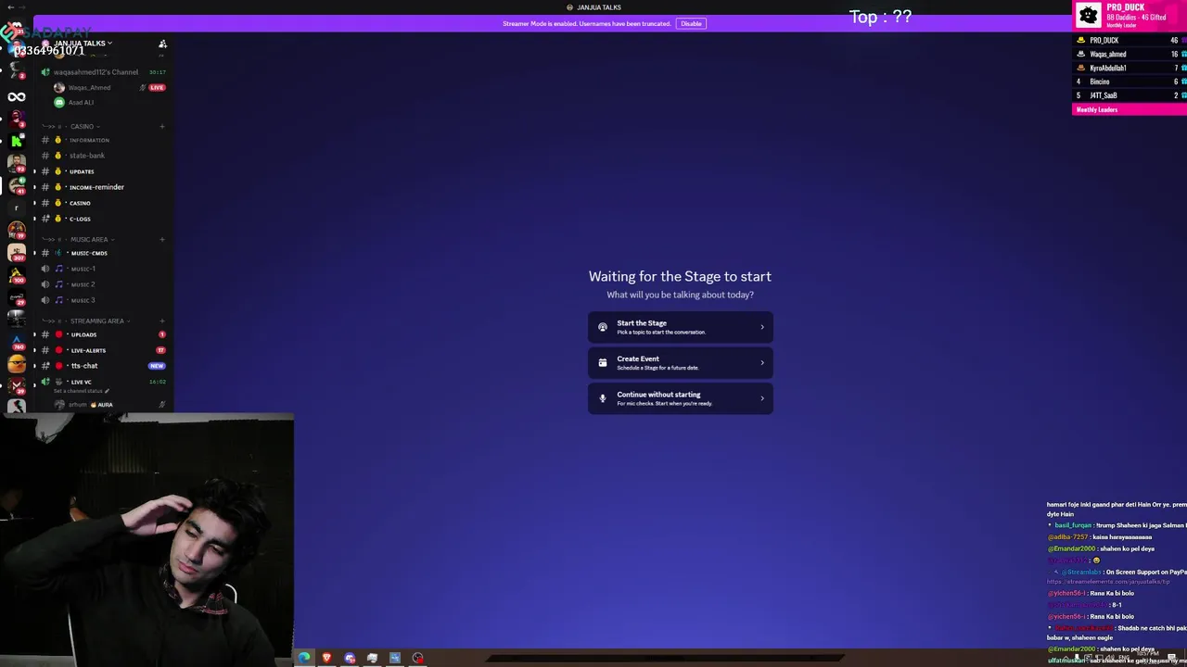Click the speaker icon of music 3 channel
The width and height of the screenshot is (1187, 667).
(45, 300)
